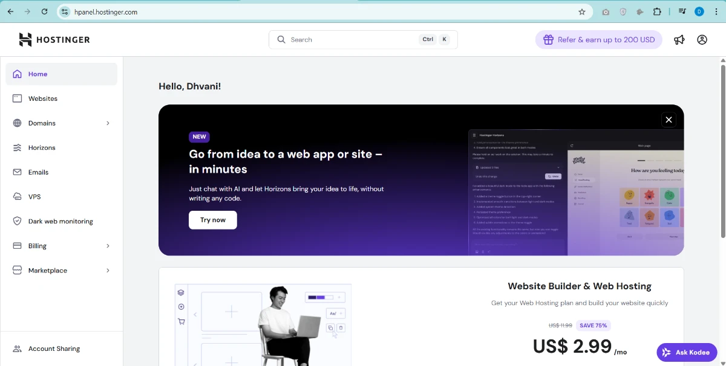Expand the Billing submenu chevron

tap(108, 246)
